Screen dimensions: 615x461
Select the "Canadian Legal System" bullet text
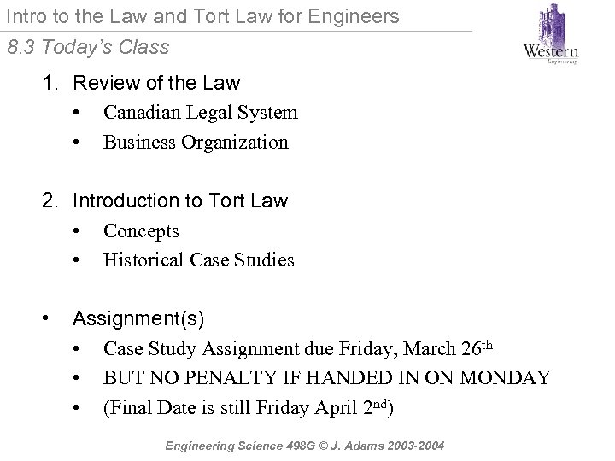200,113
